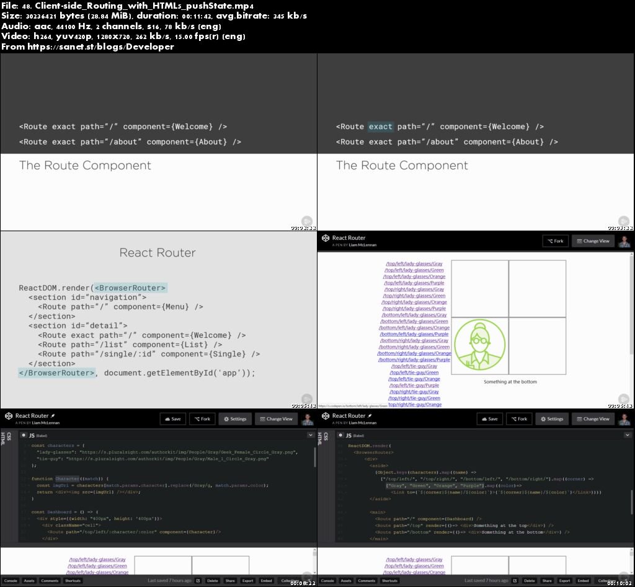Image resolution: width=635 pixels, height=587 pixels.
Task: Click CodePen logo in the 00:10:02 frame
Action: point(326,416)
